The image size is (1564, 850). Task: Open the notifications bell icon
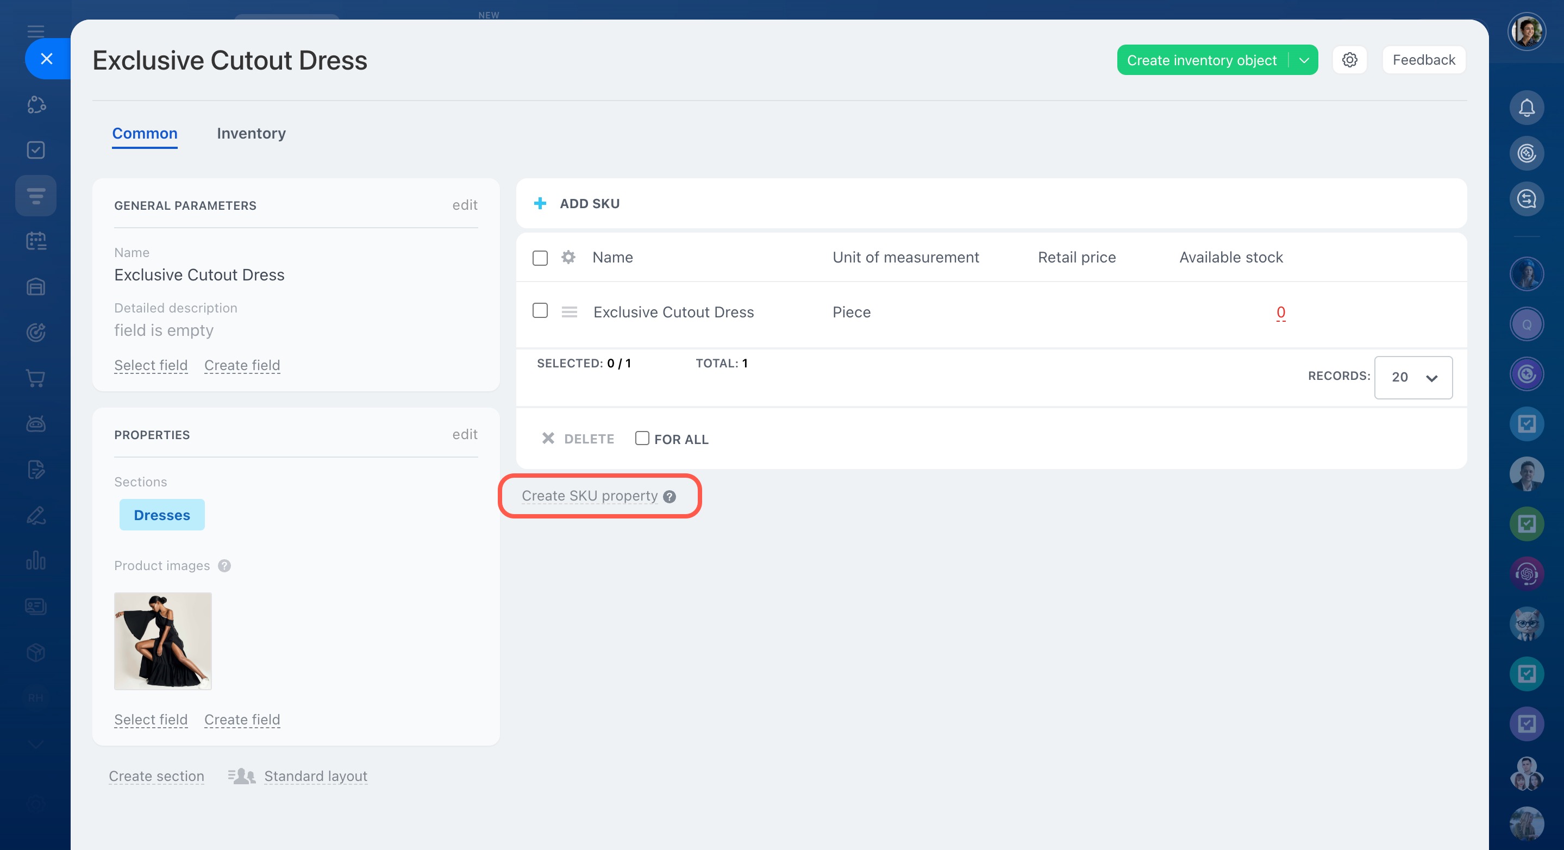pos(1527,108)
